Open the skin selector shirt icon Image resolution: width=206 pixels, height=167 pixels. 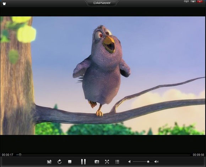4,4
